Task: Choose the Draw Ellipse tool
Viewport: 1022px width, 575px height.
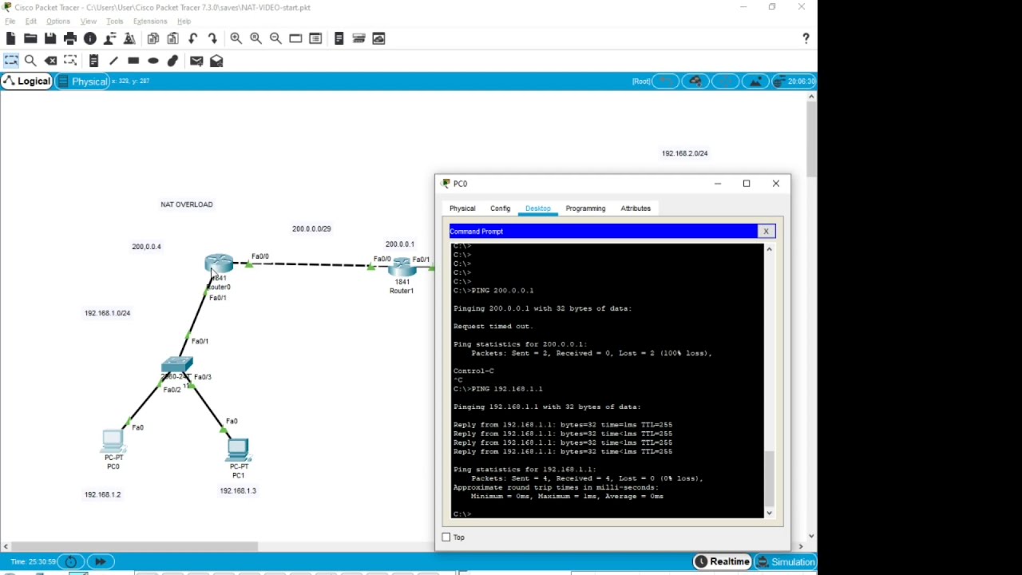Action: [x=153, y=61]
